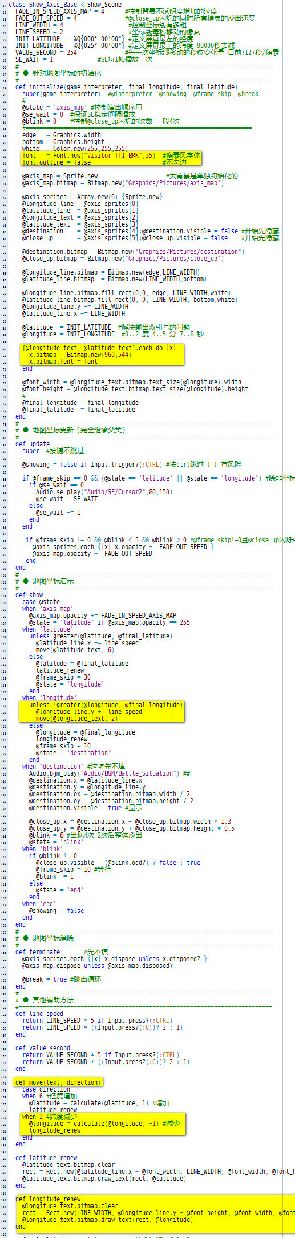Click the '@showing = false if Input.trigger?(:CTRL)' line

coord(92,465)
